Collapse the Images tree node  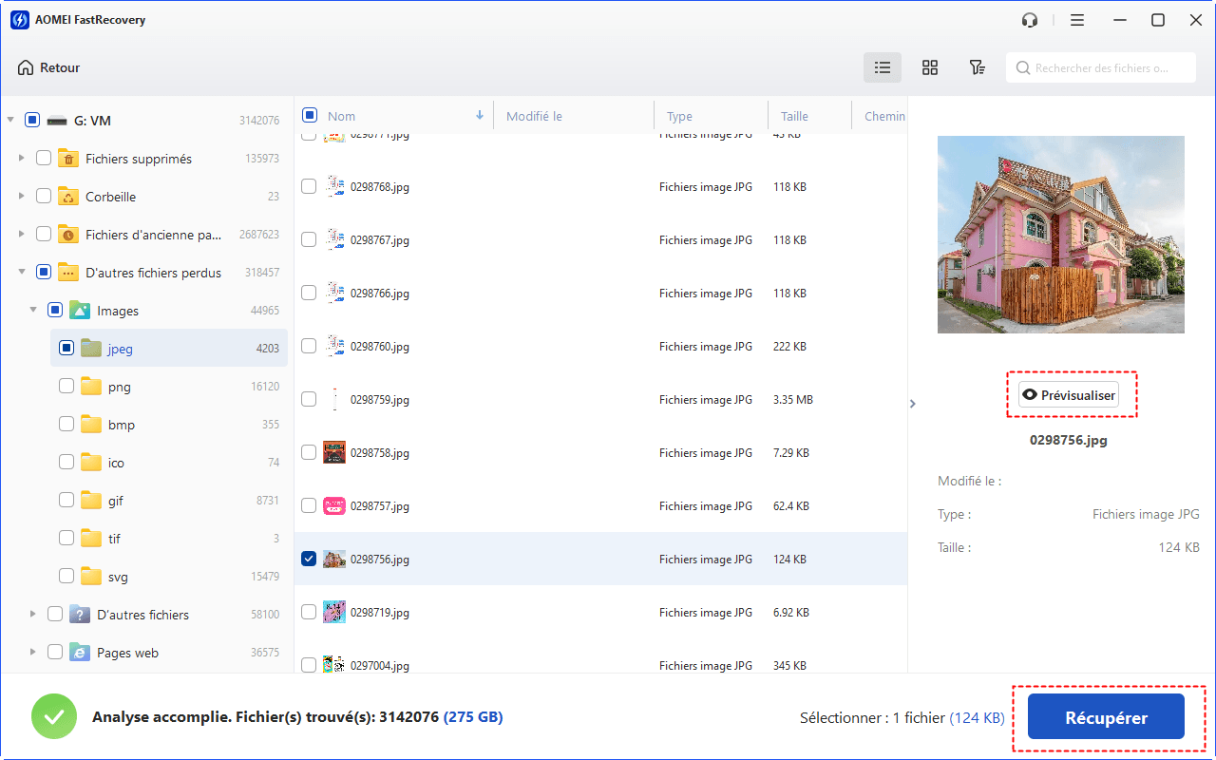[x=33, y=311]
